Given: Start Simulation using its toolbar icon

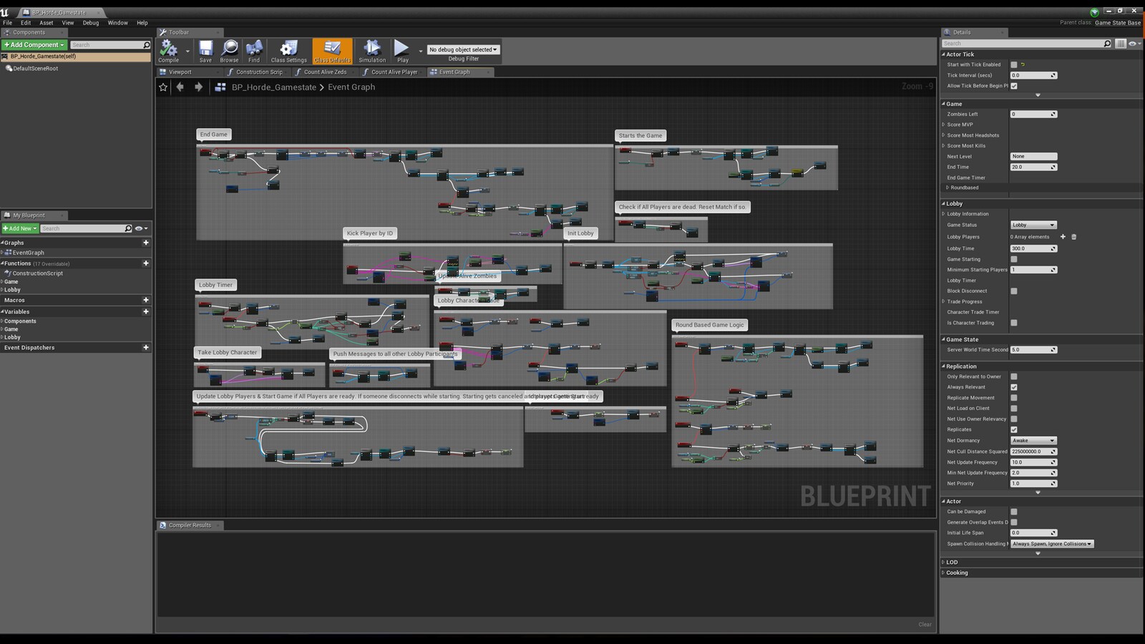Looking at the screenshot, I should (371, 49).
